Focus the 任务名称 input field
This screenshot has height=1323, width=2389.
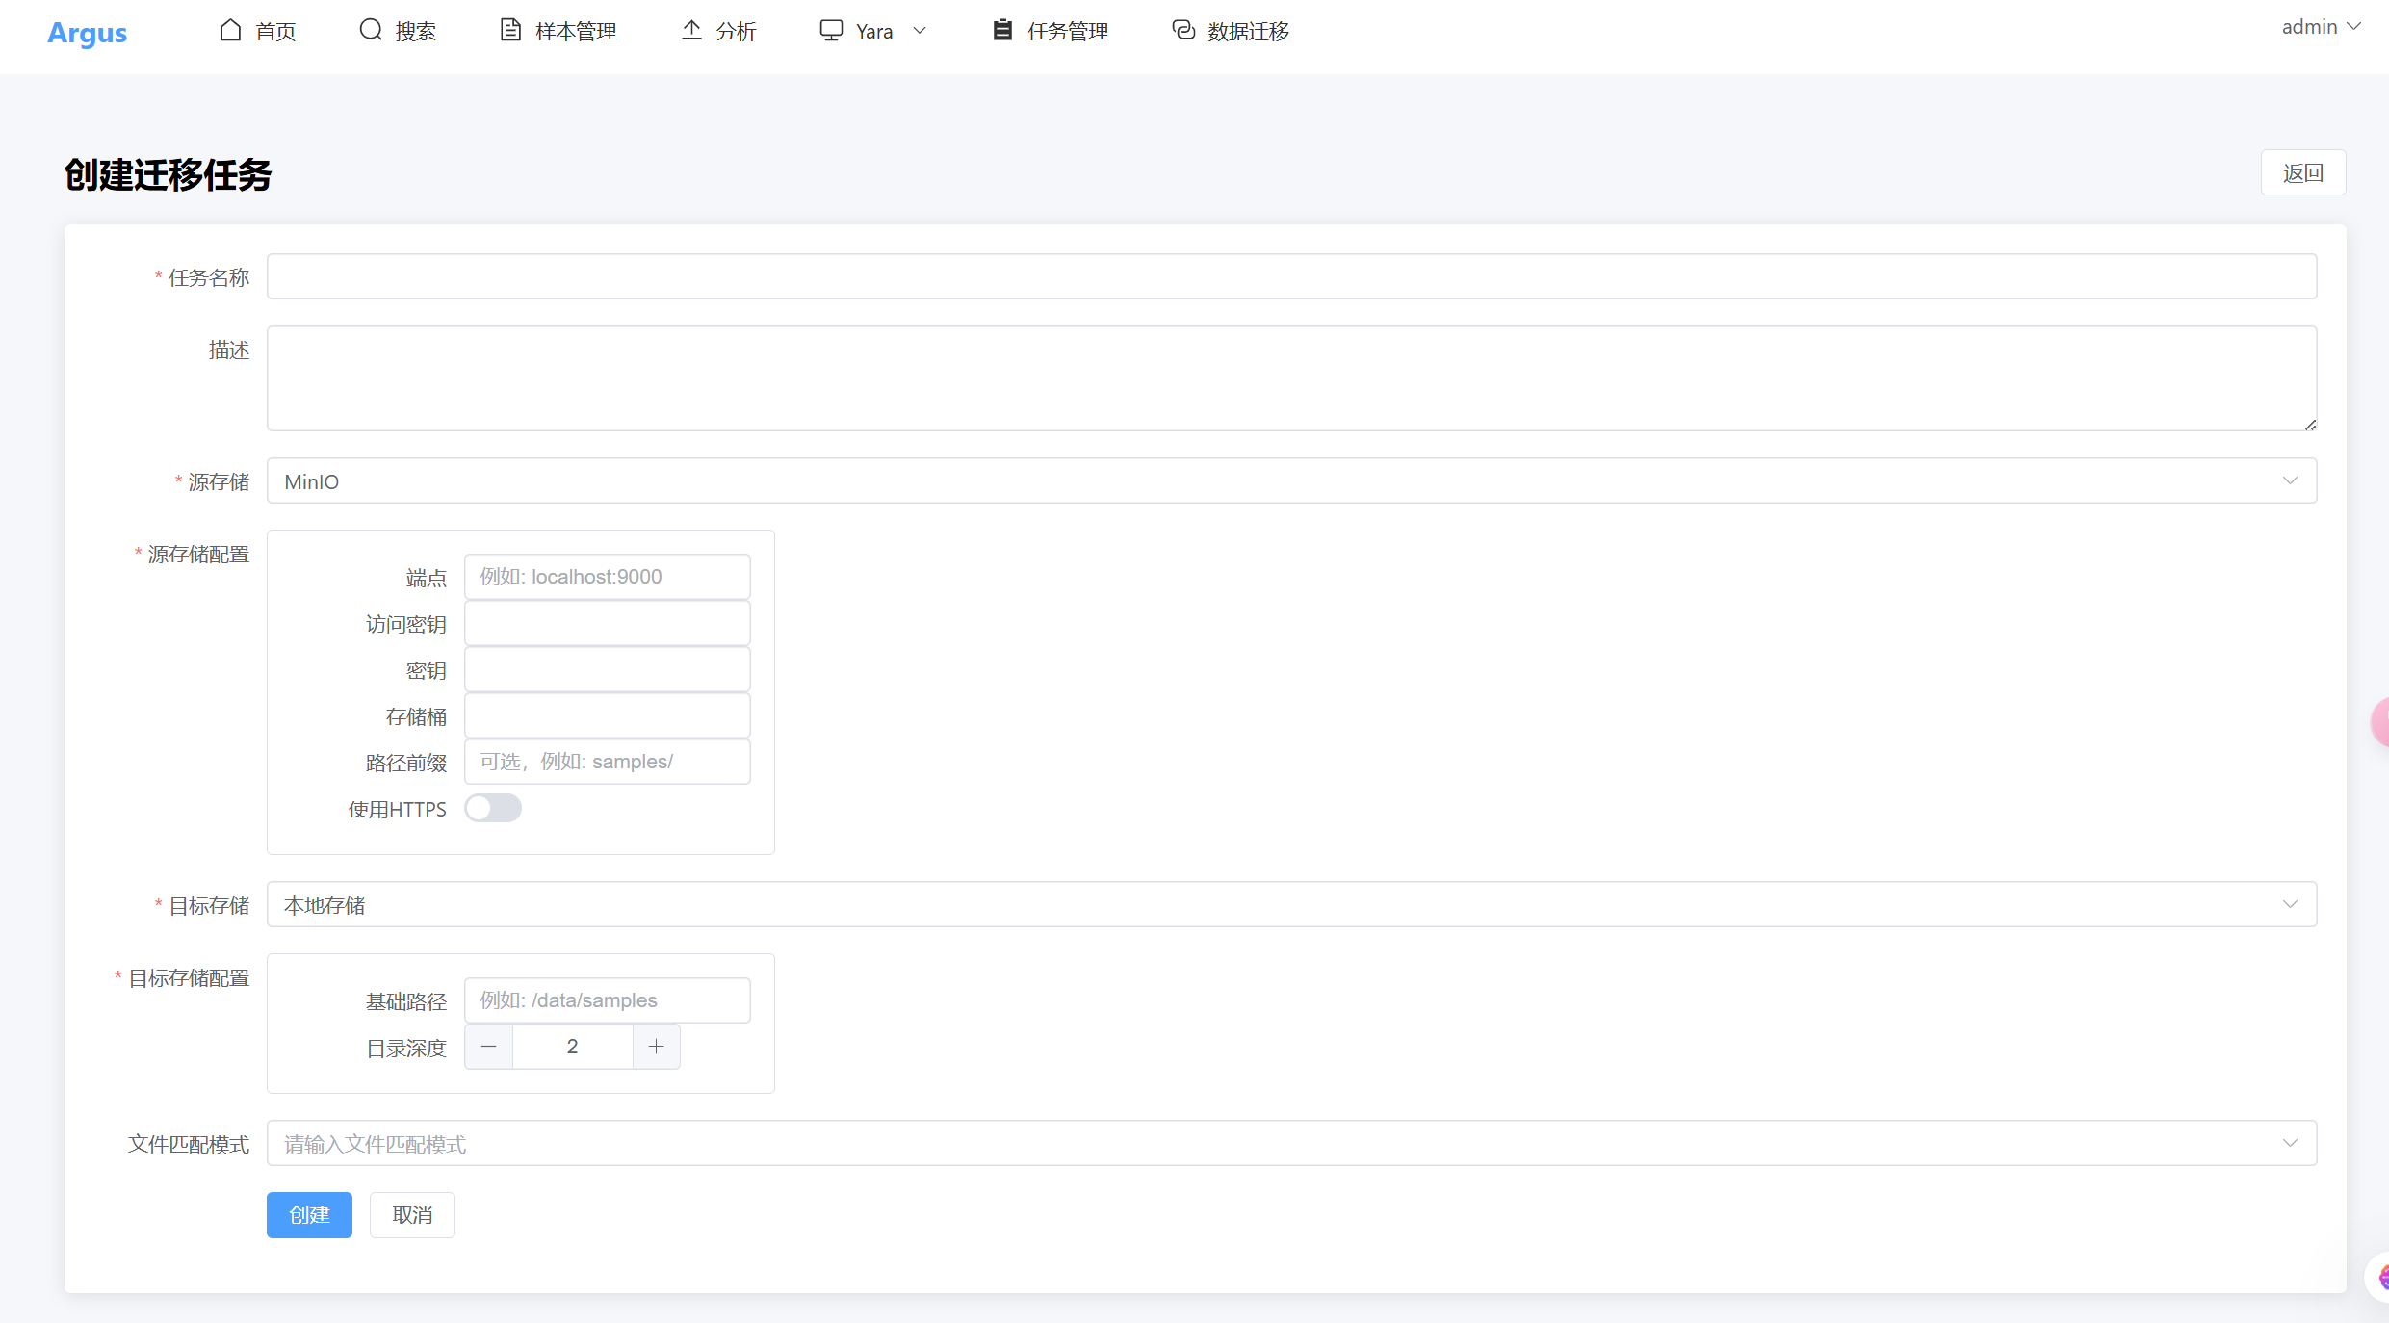click(x=1290, y=276)
